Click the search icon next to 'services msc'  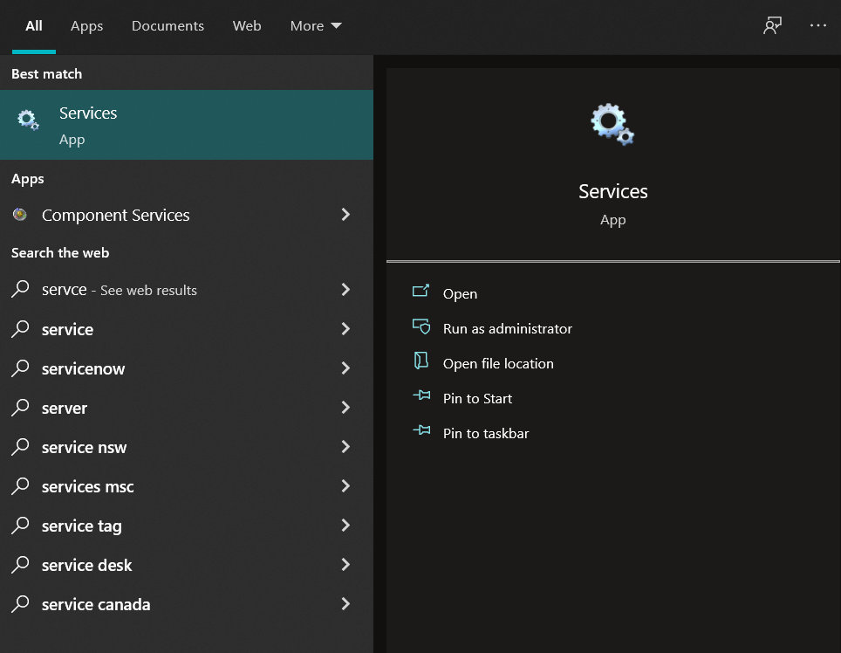pyautogui.click(x=20, y=485)
